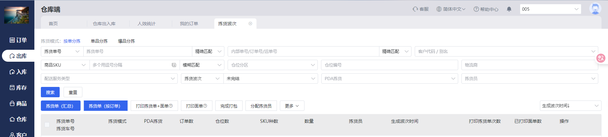Click the blue 搜索 search button
This screenshot has width=608, height=137.
point(50,92)
